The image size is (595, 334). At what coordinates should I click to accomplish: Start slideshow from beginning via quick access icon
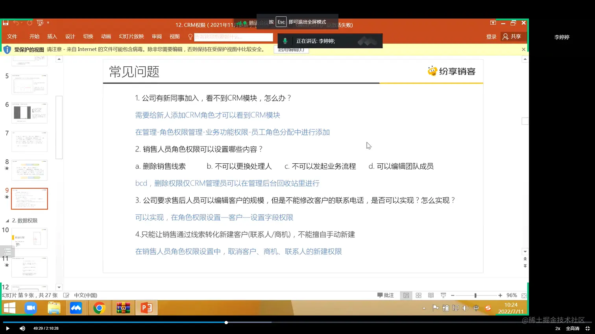click(x=40, y=23)
